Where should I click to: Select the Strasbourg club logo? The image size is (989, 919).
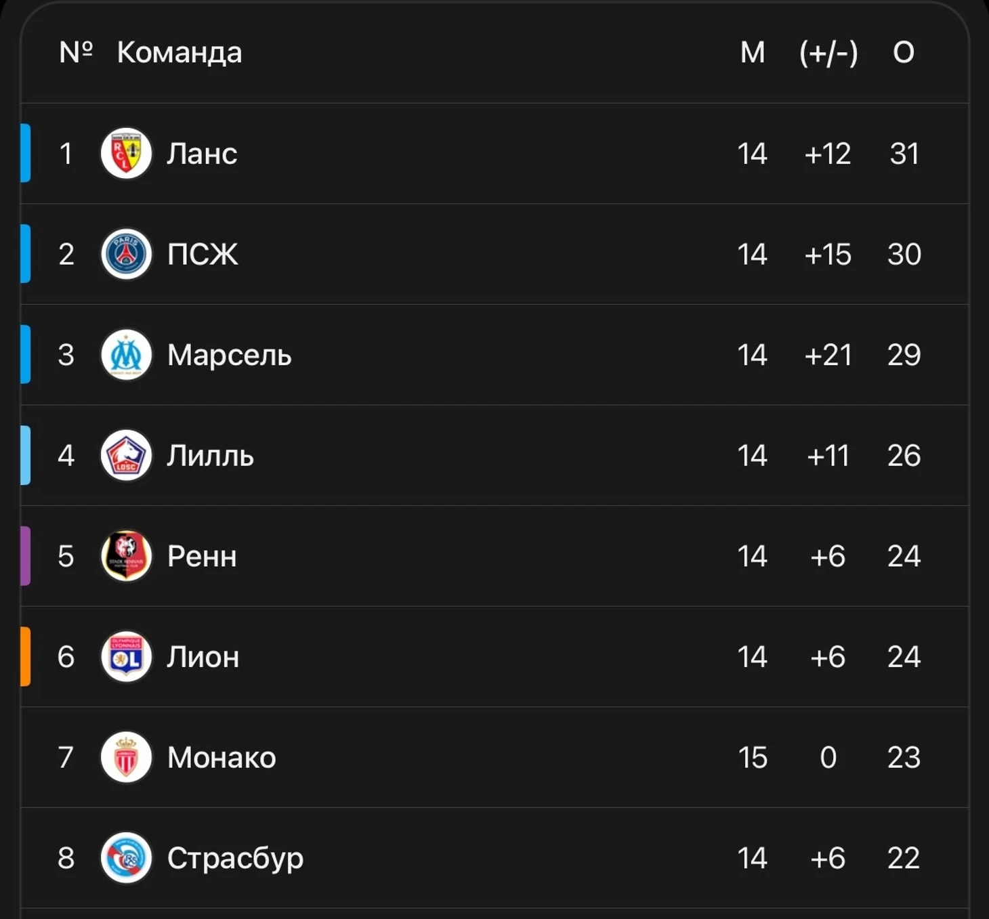point(126,858)
